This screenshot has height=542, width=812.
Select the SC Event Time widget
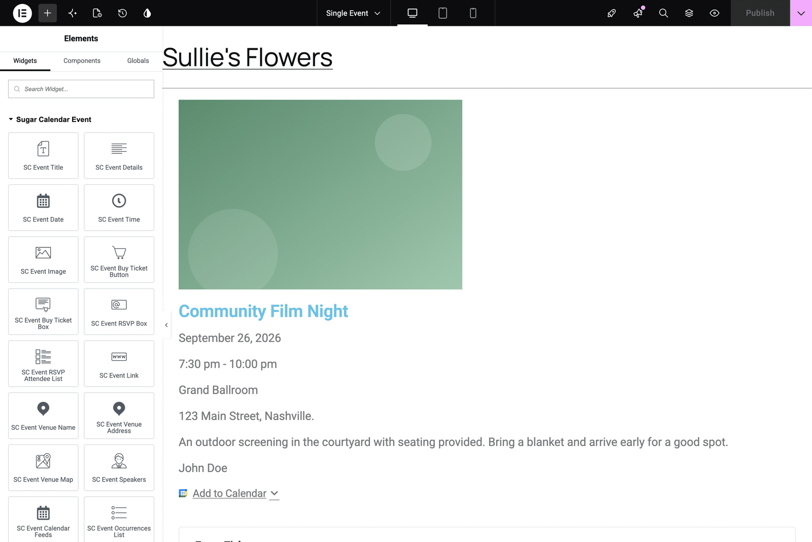(119, 208)
